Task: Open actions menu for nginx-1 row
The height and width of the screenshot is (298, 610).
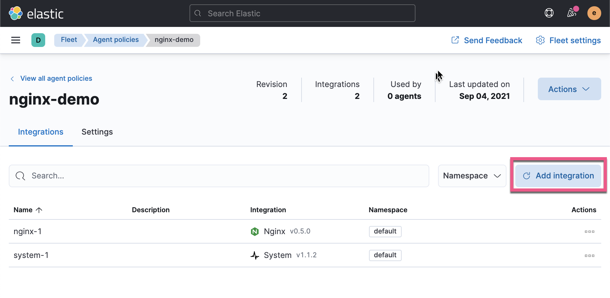Action: (590, 232)
